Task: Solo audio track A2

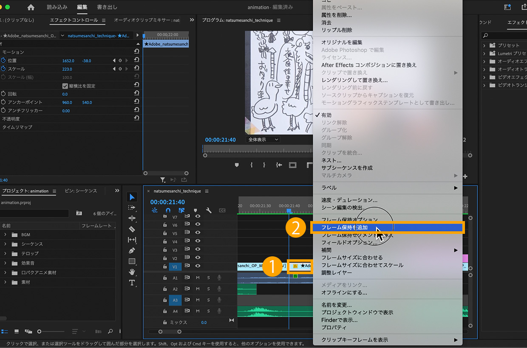Action: (x=208, y=289)
